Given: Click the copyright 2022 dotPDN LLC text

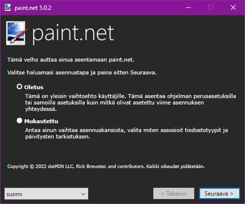Looking at the screenshot, I should coord(106,167).
